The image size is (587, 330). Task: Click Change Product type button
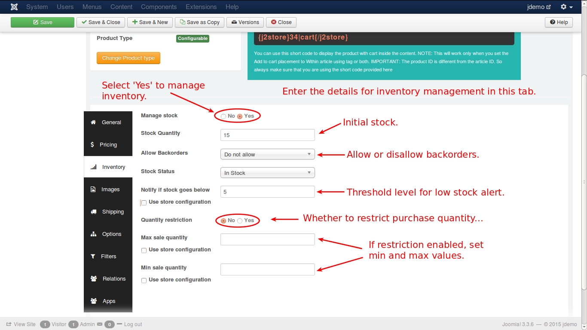(x=128, y=58)
